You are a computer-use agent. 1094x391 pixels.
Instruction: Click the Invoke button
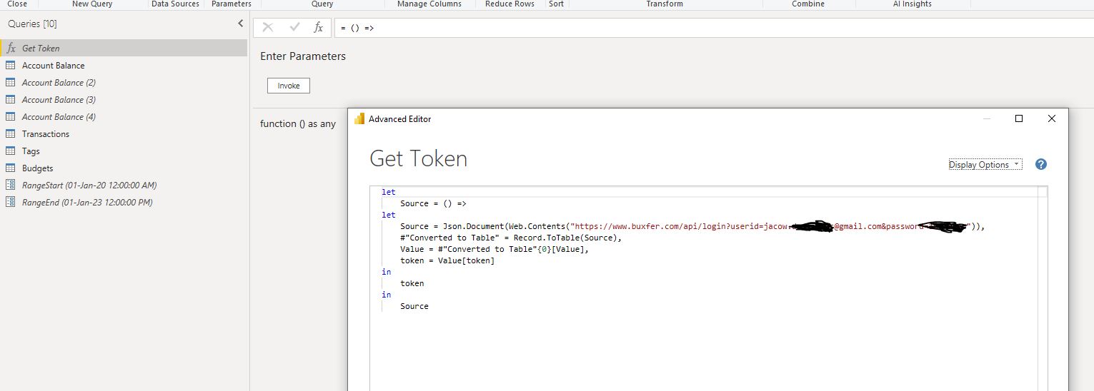(289, 86)
